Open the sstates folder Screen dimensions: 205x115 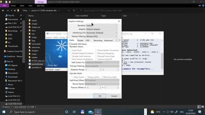coord(34,57)
